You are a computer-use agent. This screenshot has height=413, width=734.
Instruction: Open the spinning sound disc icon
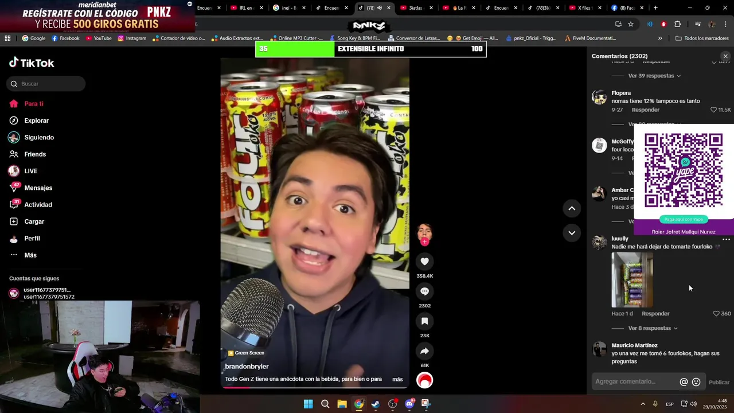424,380
